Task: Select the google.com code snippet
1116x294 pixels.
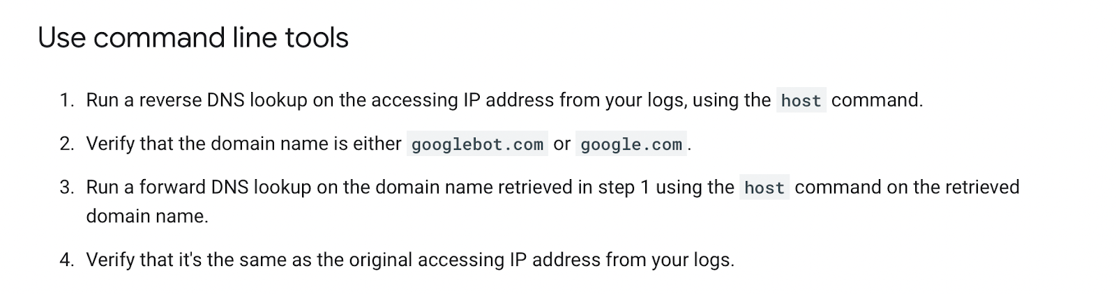Action: 631,145
